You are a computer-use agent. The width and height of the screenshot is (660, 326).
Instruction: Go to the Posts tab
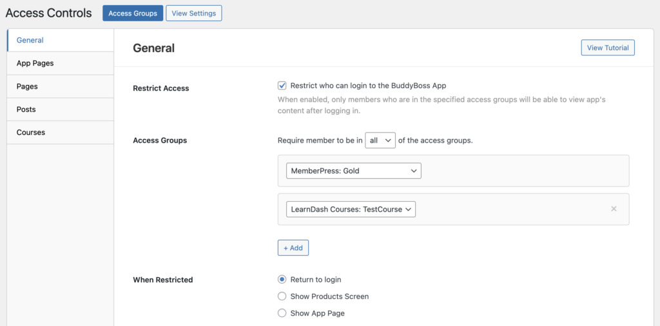point(26,109)
